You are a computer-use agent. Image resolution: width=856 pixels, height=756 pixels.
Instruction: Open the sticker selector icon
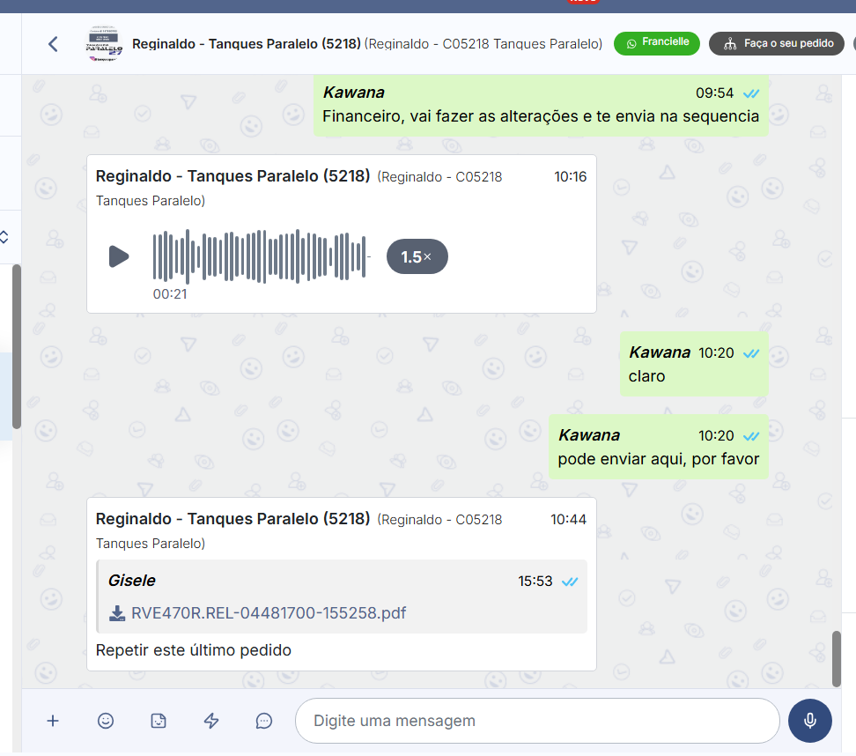click(x=159, y=721)
